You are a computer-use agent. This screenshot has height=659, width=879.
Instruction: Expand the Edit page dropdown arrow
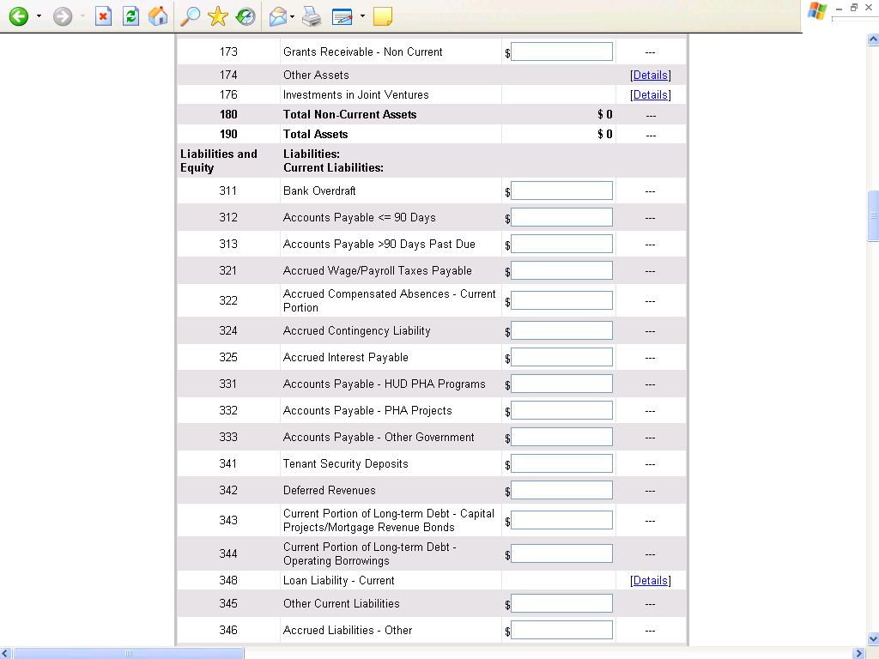click(362, 16)
